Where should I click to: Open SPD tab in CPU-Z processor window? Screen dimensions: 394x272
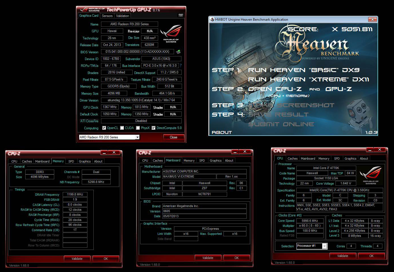337,159
